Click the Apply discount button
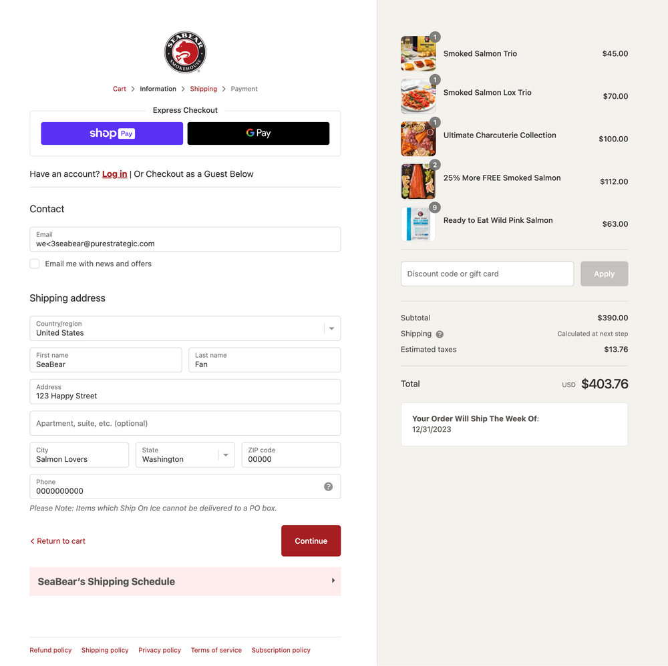Image resolution: width=668 pixels, height=666 pixels. pyautogui.click(x=604, y=274)
